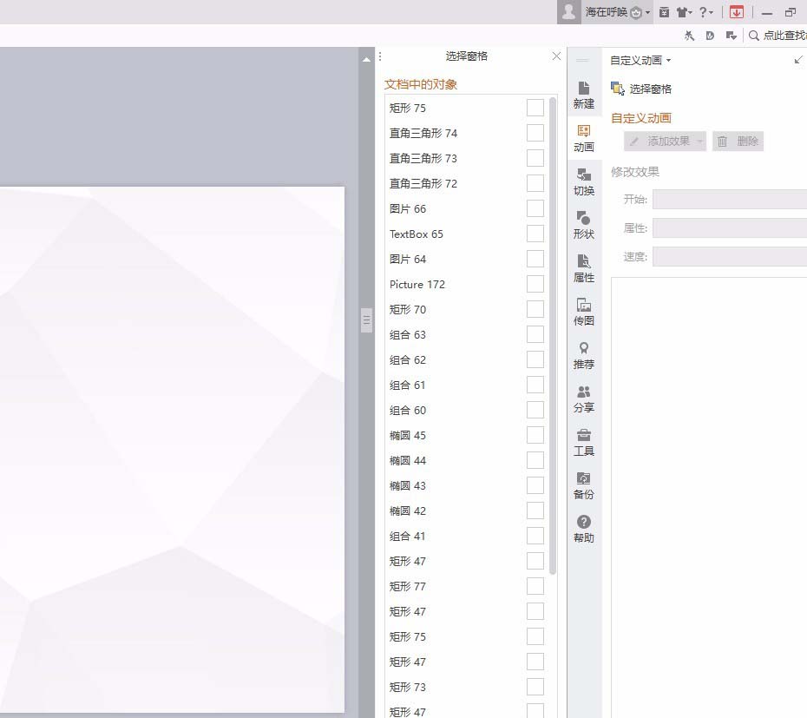Viewport: 807px width, 718px height.
Task: Open the 速度 speed combo box
Action: (730, 256)
